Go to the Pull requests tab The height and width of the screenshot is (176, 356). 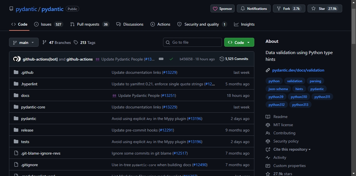(x=90, y=24)
